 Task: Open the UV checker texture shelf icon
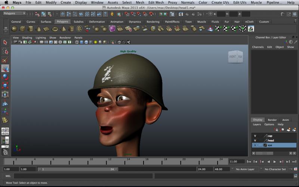(x=251, y=29)
